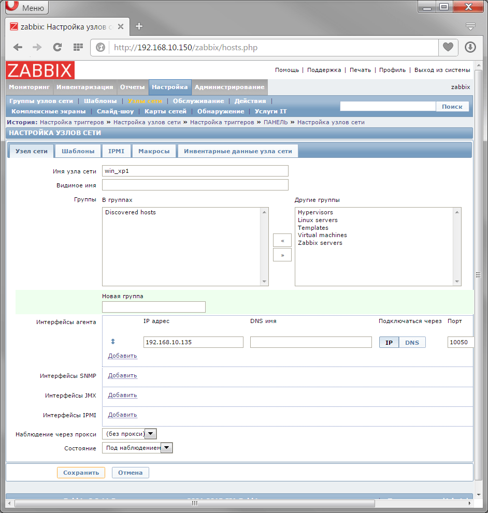Move group left with « button
The width and height of the screenshot is (488, 513).
(x=282, y=240)
